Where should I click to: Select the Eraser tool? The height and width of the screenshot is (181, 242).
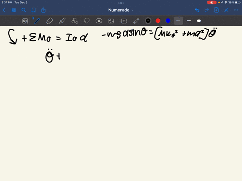pos(49,21)
